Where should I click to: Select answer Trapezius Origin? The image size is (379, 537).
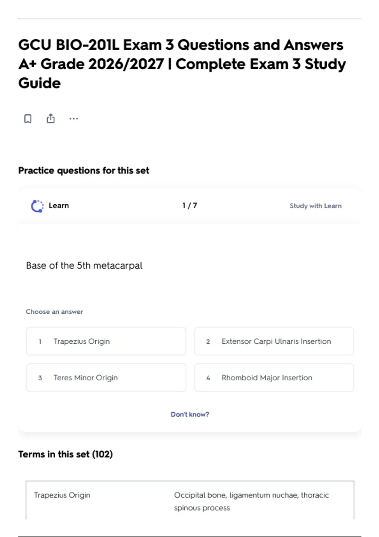pos(106,341)
